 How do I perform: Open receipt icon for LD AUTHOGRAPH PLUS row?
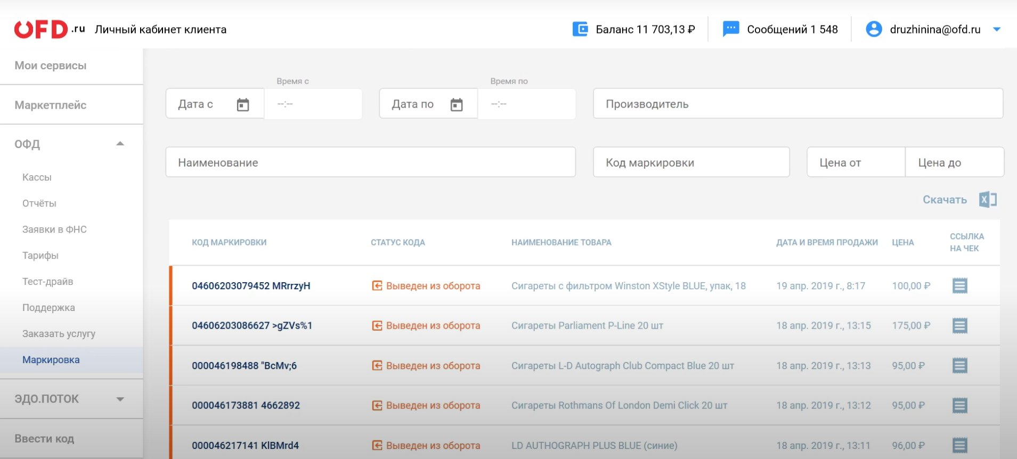(x=959, y=446)
